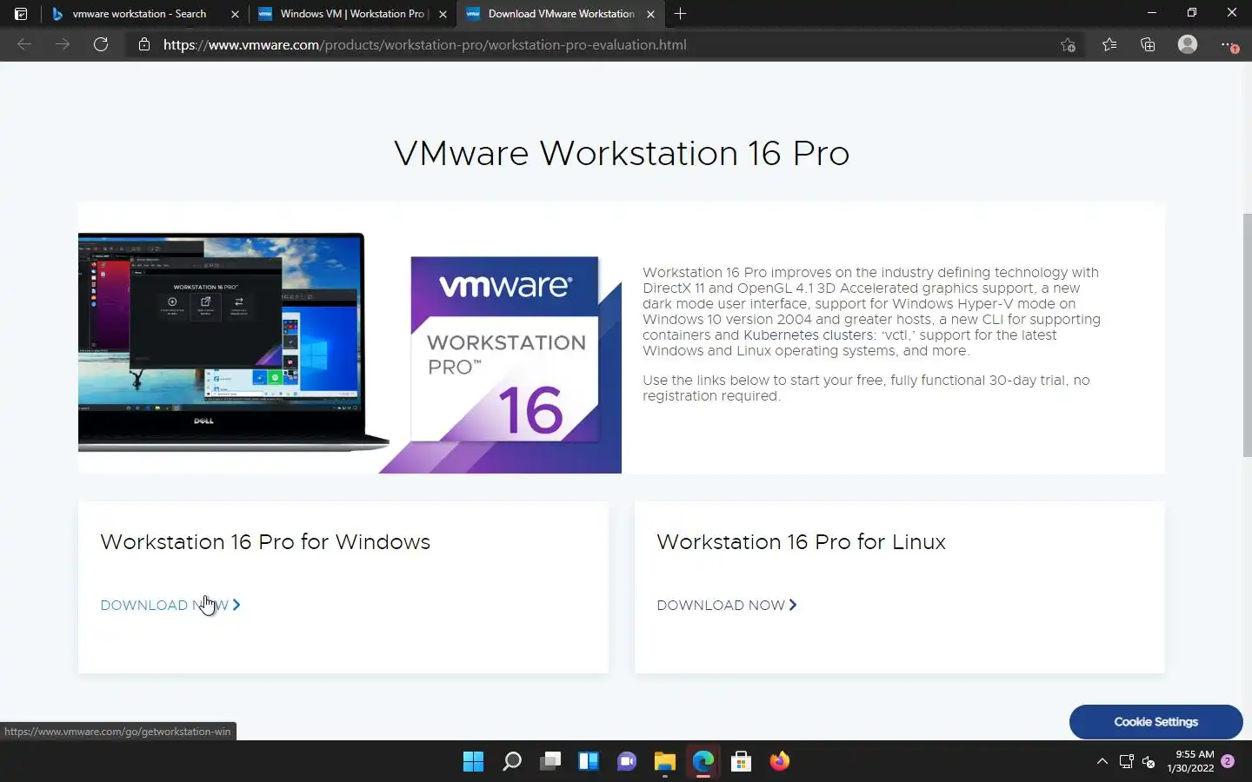Image resolution: width=1252 pixels, height=782 pixels.
Task: Open the tab actions menu icon
Action: point(21,14)
